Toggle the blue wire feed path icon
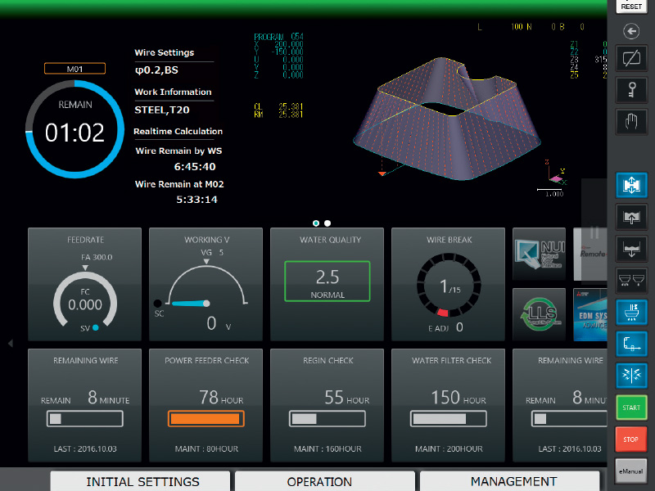655x491 pixels. point(631,344)
